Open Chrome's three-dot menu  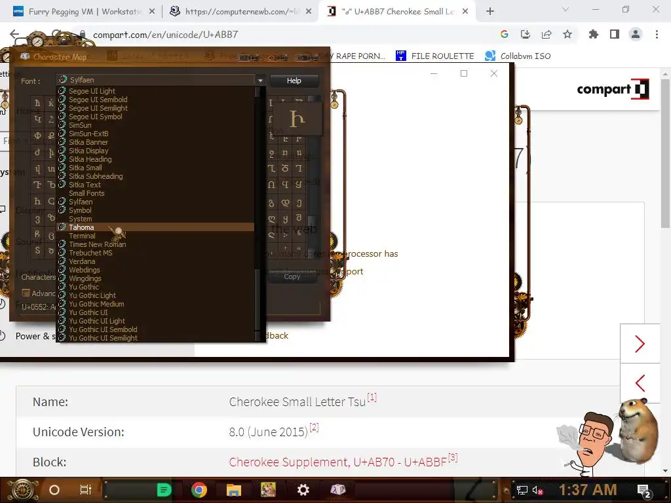point(657,34)
